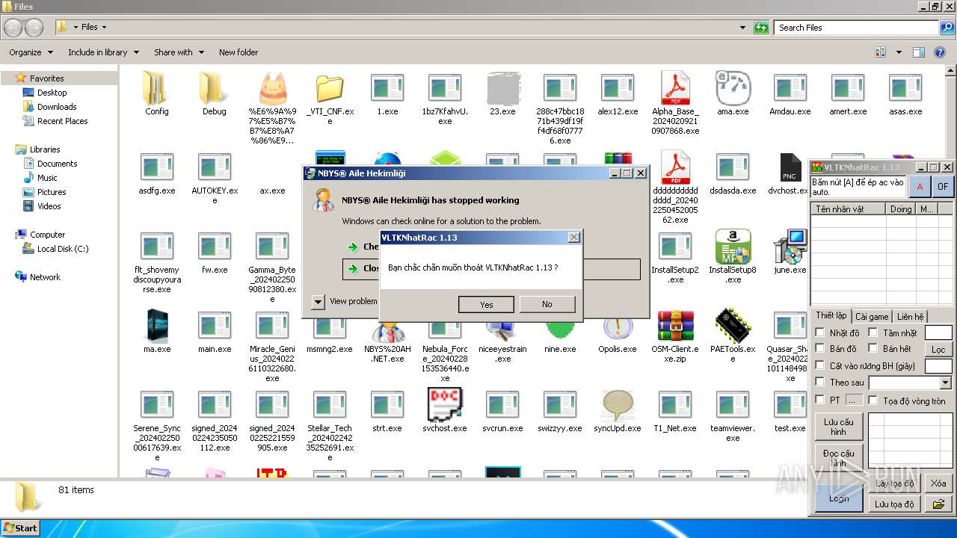Toggle the PT checkbox
The height and width of the screenshot is (538, 957).
(x=820, y=400)
